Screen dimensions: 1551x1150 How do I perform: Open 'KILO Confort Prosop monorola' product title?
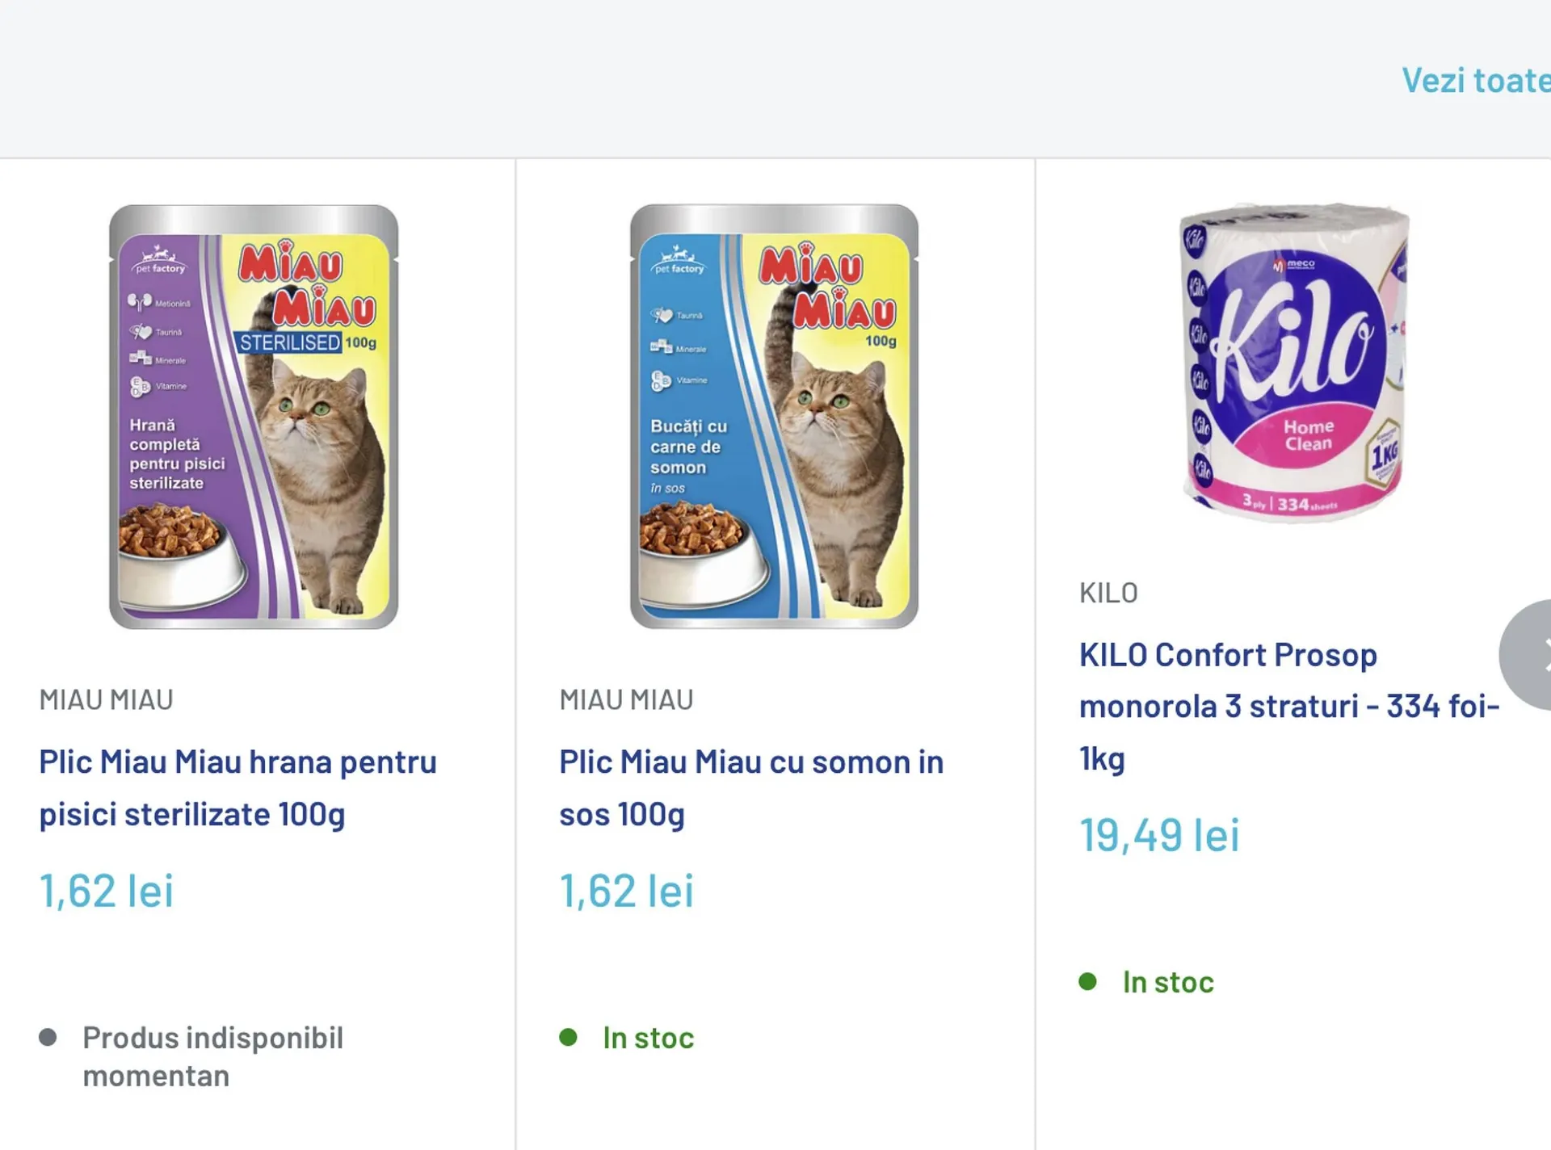coord(1289,706)
